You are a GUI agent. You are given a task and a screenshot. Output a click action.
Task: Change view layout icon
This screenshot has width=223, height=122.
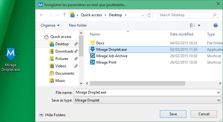tap(193, 25)
